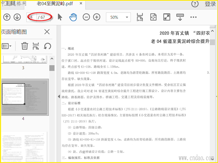Rotate page with the rotate icon
This screenshot has width=218, height=163.
[x=47, y=46]
